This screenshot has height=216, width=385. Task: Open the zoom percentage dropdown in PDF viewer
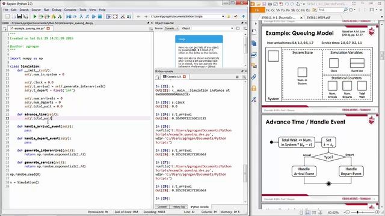click(x=343, y=212)
